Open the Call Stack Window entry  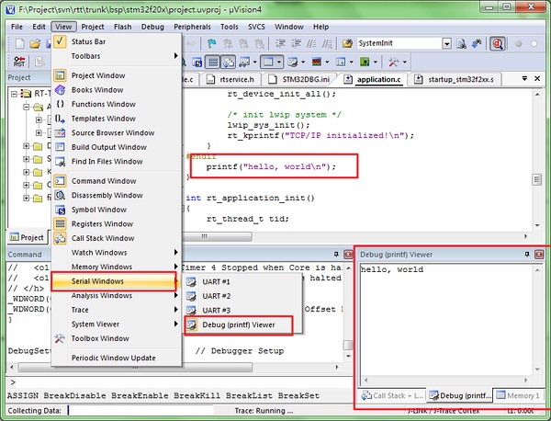[x=103, y=238]
